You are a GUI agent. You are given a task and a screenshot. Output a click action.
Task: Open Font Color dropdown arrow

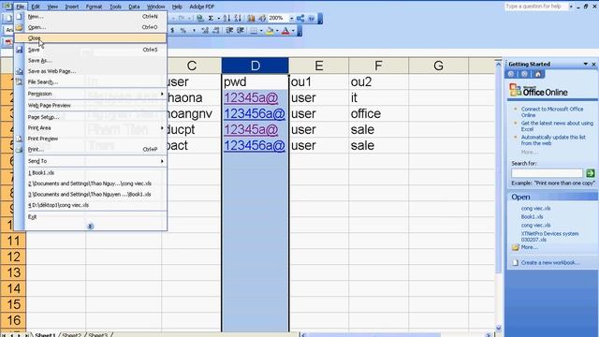click(293, 31)
